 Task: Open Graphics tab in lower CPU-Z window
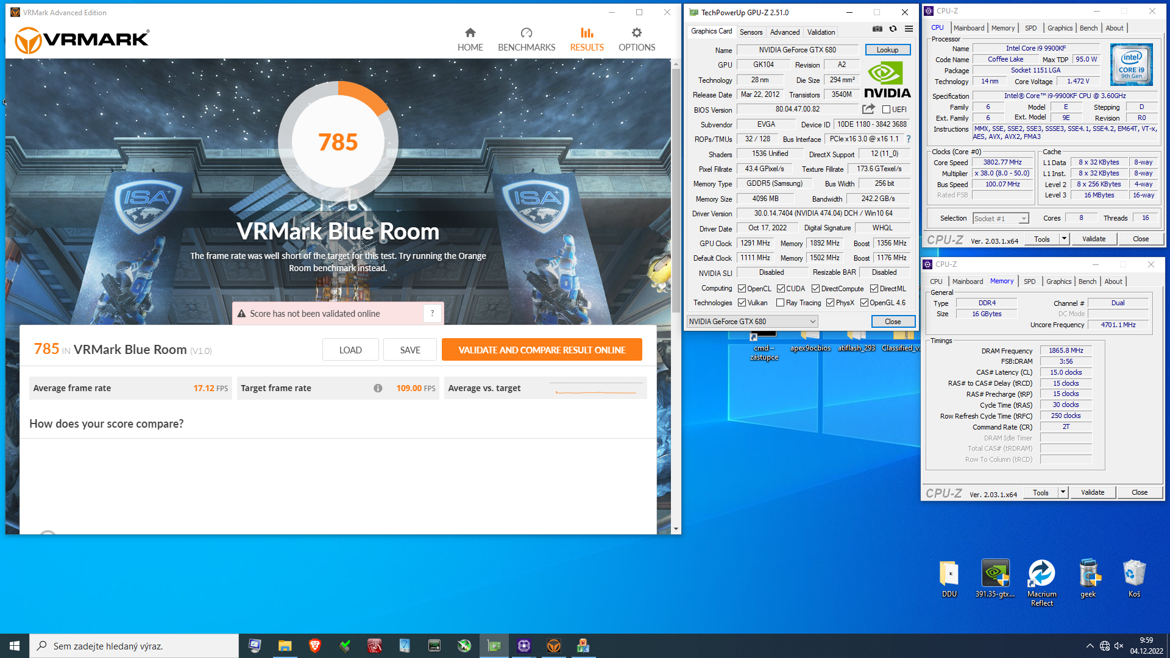click(x=1058, y=281)
